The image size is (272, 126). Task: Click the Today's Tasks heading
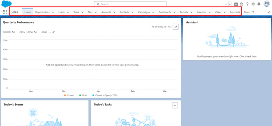[103, 105]
